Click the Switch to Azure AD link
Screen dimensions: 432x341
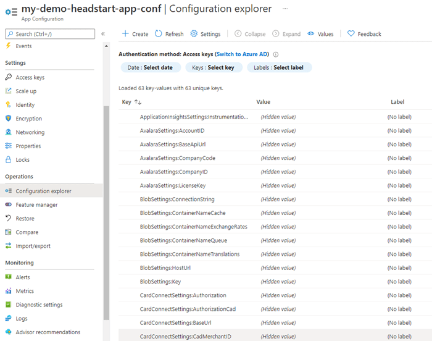point(242,54)
